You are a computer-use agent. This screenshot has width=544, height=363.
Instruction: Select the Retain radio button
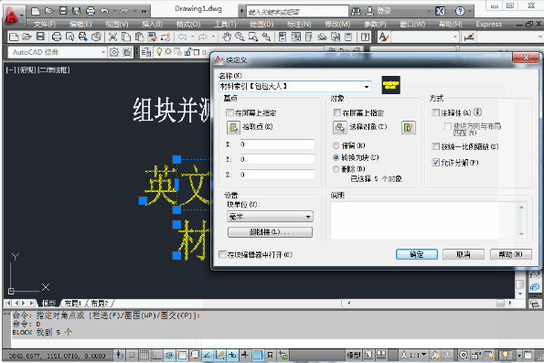[336, 145]
